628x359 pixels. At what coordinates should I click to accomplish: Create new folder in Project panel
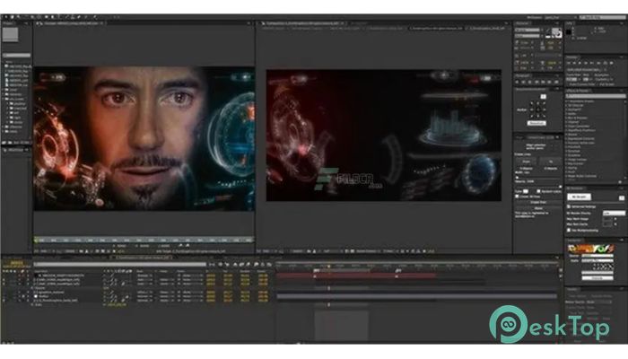[11, 143]
